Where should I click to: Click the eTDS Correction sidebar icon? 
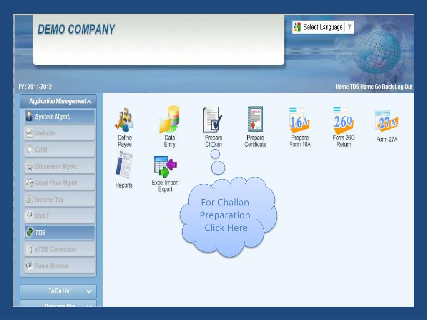point(29,249)
